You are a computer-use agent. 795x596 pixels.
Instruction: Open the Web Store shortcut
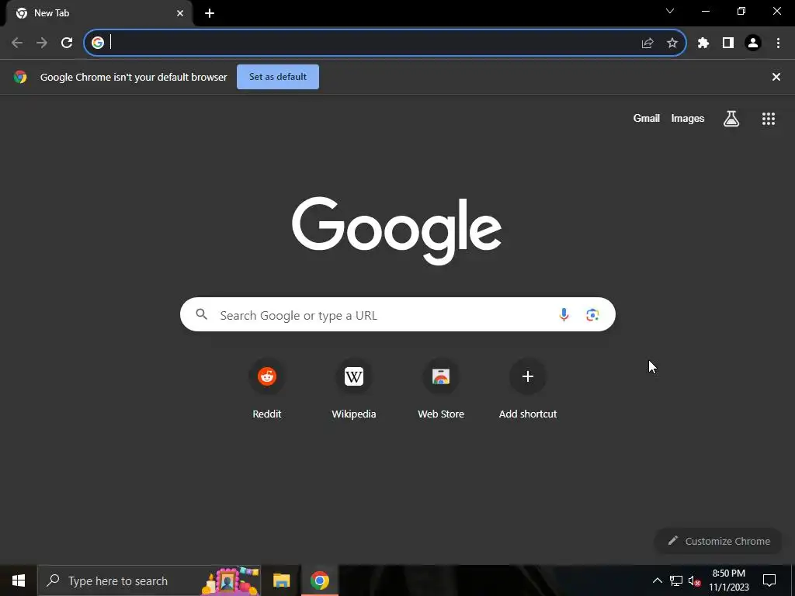[441, 389]
